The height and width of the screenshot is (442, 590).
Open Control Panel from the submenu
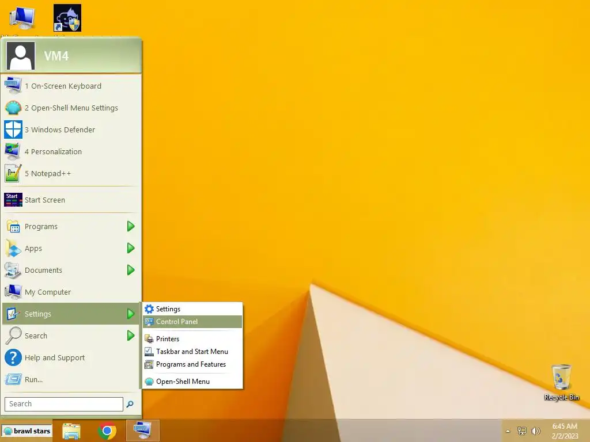(x=192, y=322)
